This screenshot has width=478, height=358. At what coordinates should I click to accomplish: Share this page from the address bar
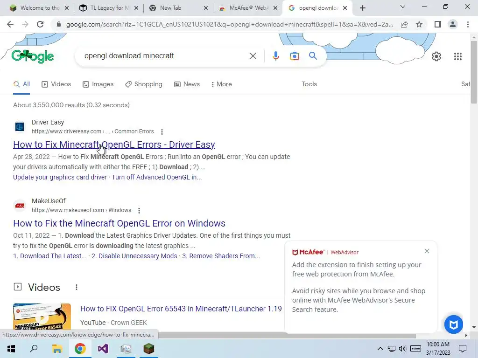(x=404, y=24)
